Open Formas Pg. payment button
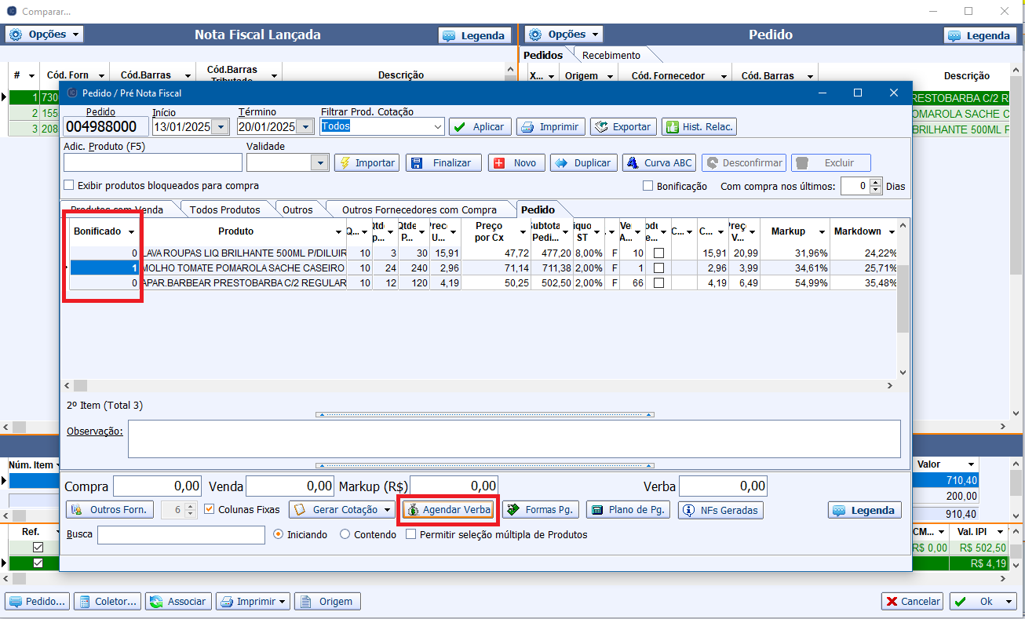Viewport: 1025px width, 619px height. [541, 510]
